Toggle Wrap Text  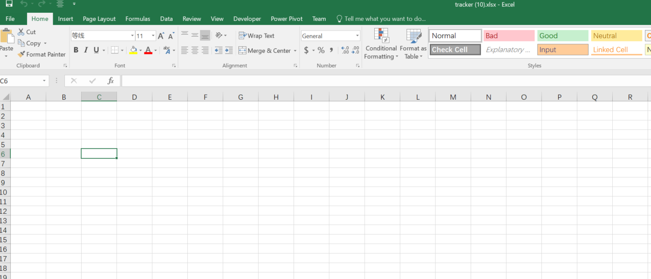(256, 36)
